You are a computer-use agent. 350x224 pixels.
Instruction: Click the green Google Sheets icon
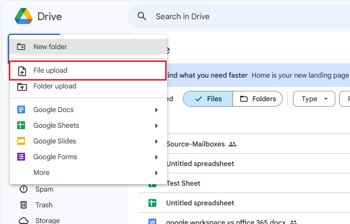(21, 125)
